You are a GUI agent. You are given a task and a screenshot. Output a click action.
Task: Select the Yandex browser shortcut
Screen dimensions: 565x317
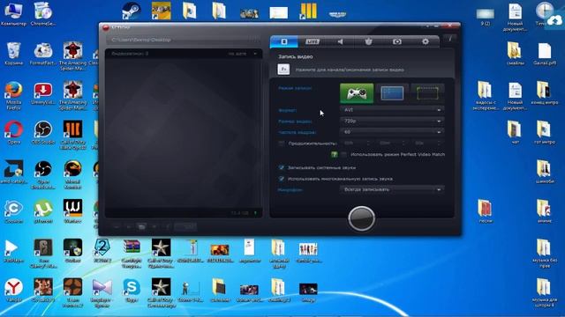[14, 290]
